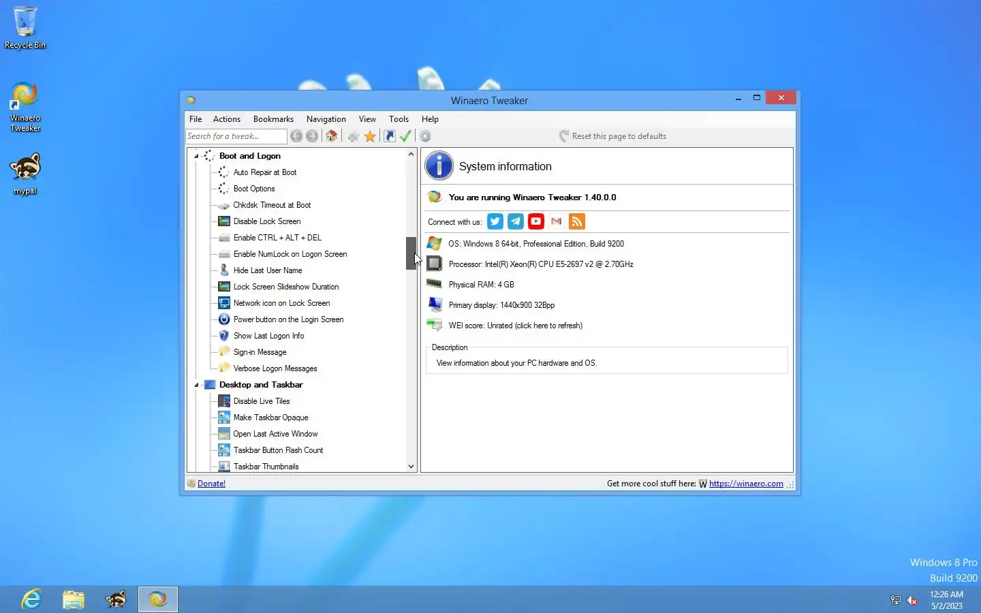This screenshot has width=981, height=613.
Task: Select Auto Repair at Boot tweak
Action: pyautogui.click(x=265, y=172)
